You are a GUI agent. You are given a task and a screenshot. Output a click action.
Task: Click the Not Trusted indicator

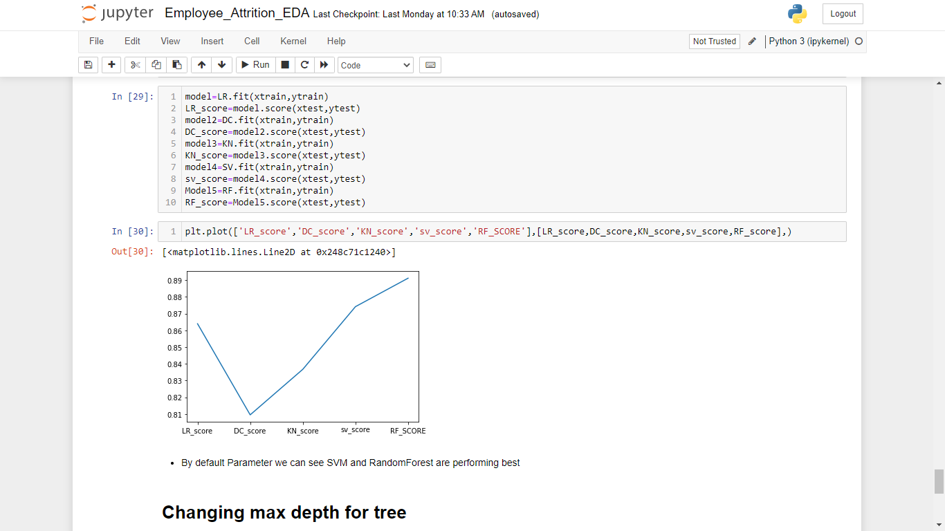tap(714, 41)
